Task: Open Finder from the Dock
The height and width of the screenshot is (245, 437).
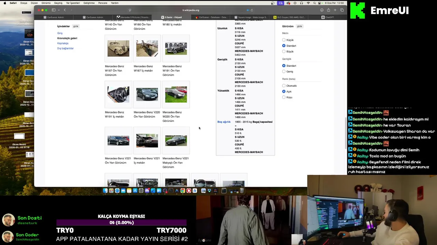Action: [105, 191]
